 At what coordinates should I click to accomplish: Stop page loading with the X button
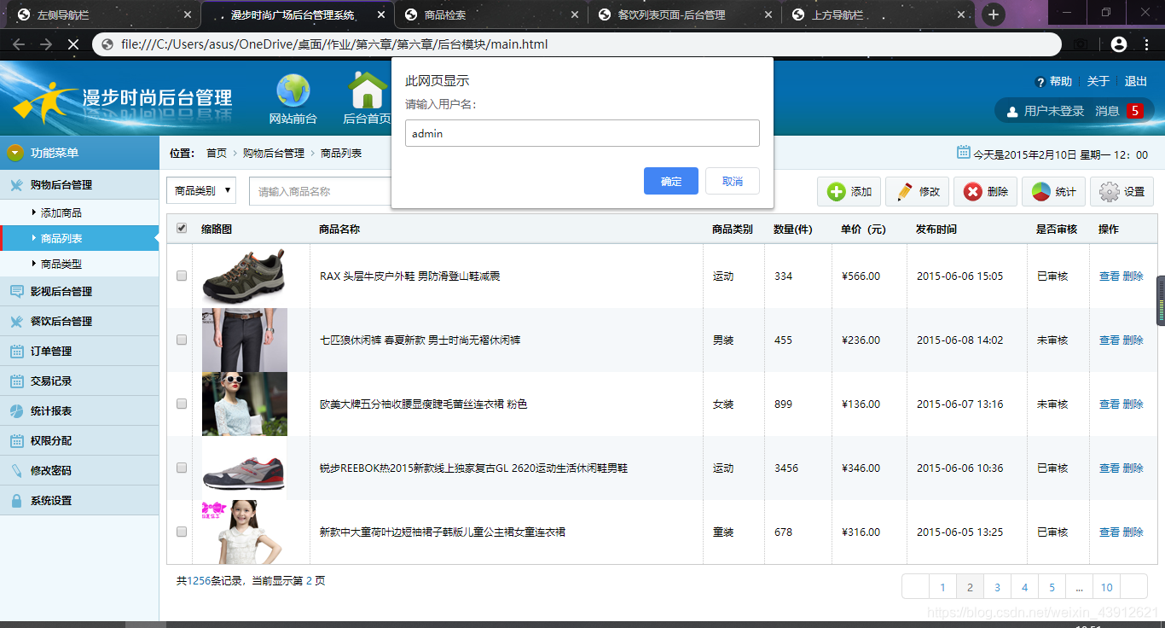point(72,44)
